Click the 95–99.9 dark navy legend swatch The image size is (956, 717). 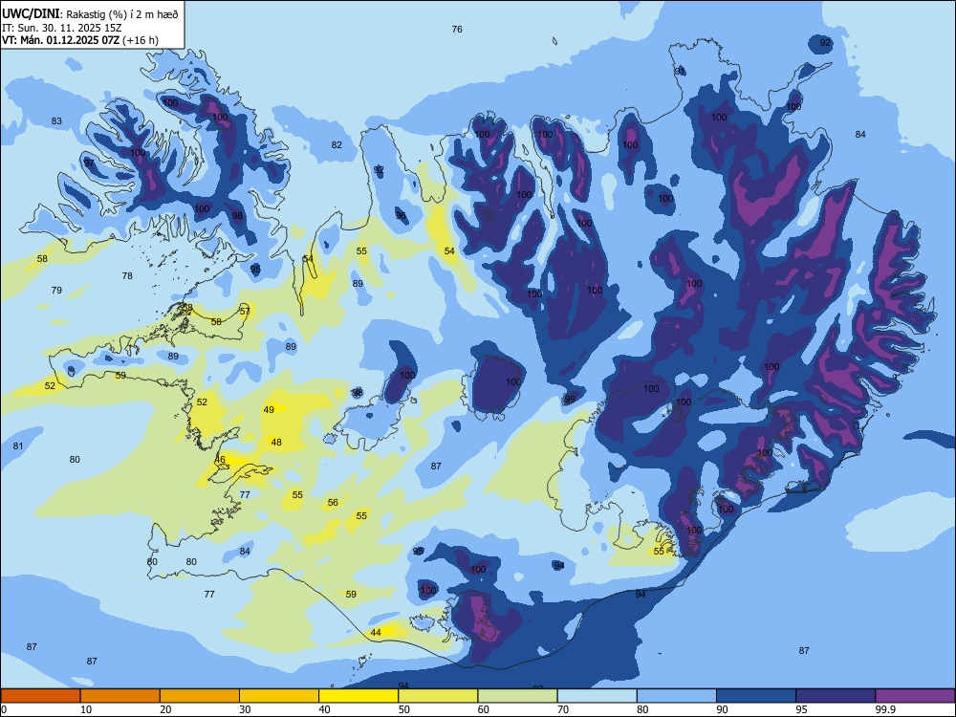click(x=836, y=696)
